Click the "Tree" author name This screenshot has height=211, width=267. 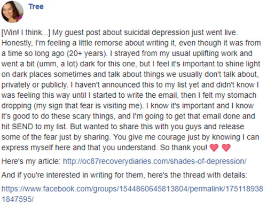[x=36, y=6]
